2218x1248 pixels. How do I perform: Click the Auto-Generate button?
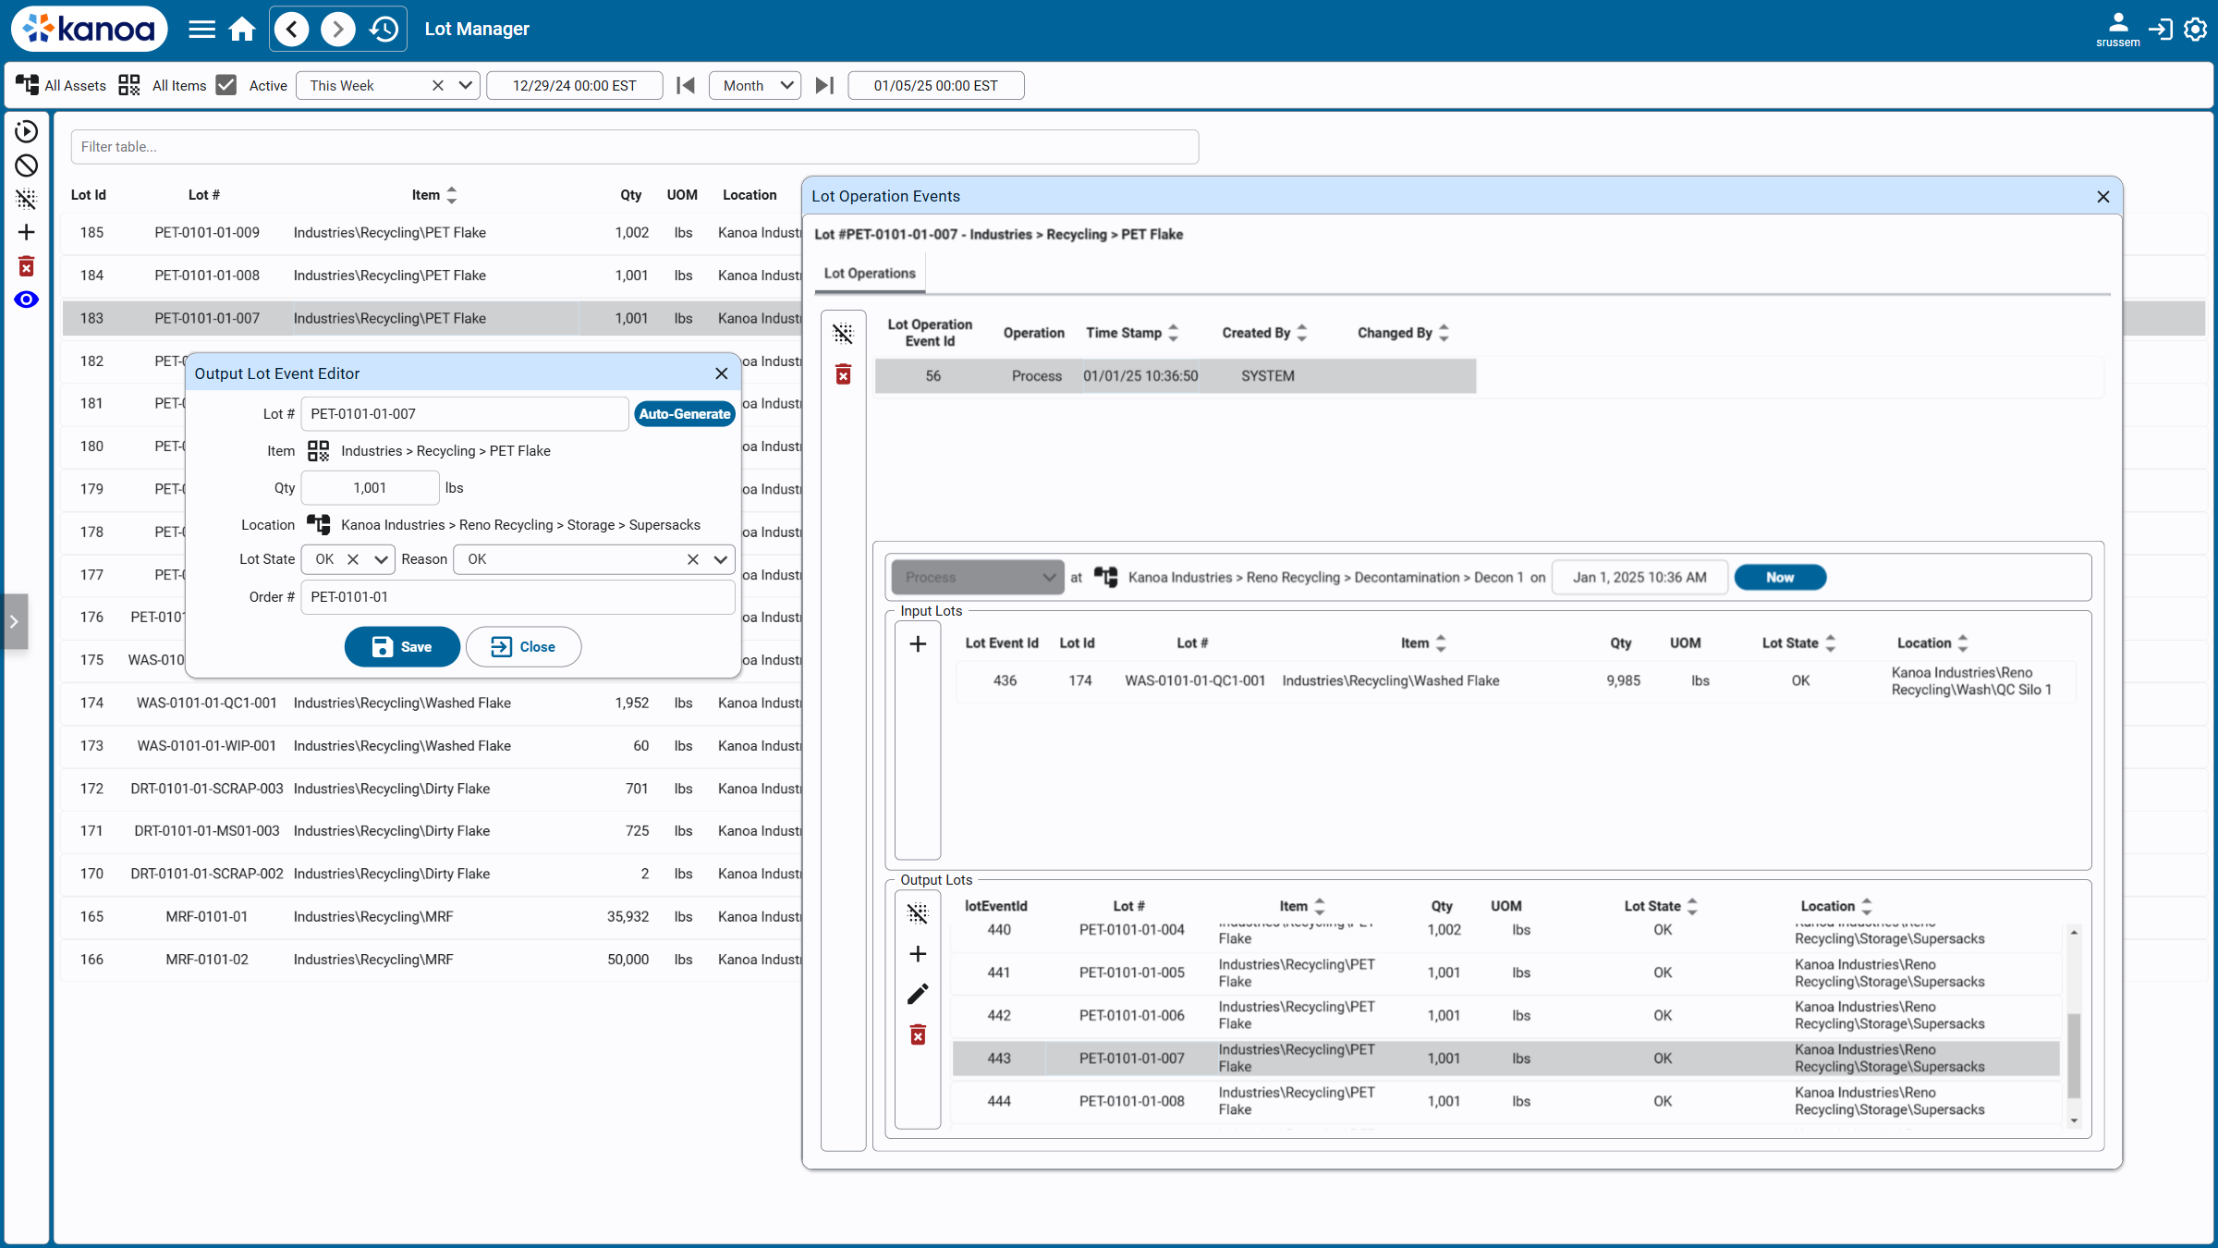point(685,414)
